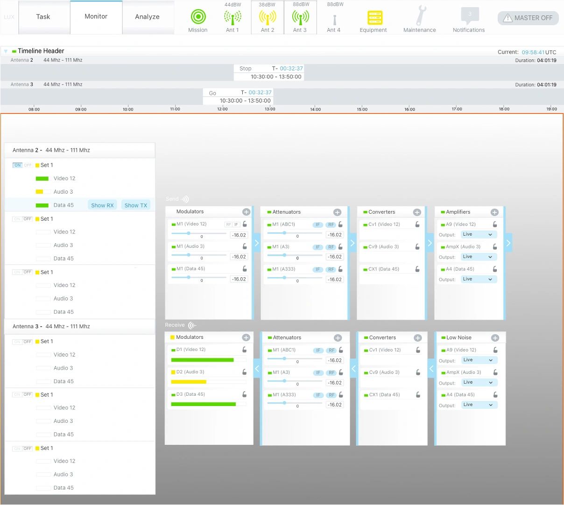564x505 pixels.
Task: Toggle the third Antenna 3 Set 1 ON/OFF switch
Action: [x=22, y=449]
